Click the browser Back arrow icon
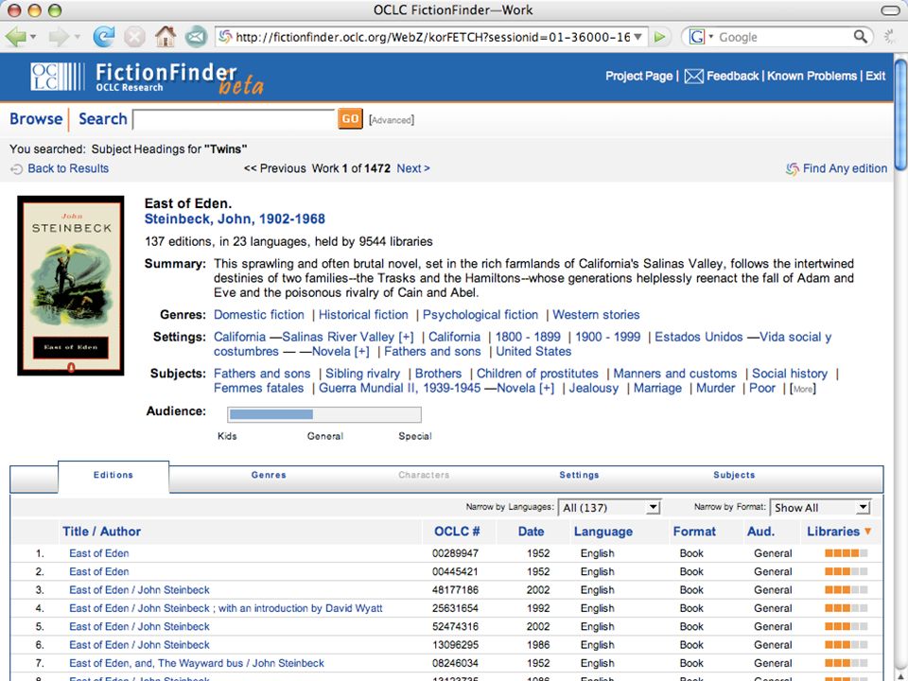 point(16,37)
